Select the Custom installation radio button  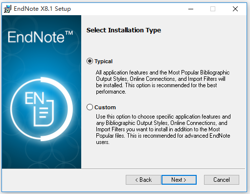[90, 107]
